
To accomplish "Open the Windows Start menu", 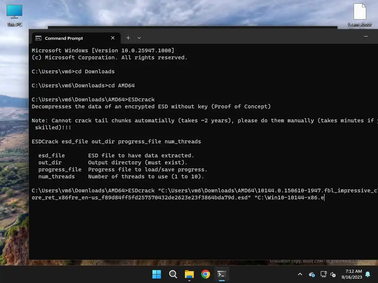I will (157, 274).
